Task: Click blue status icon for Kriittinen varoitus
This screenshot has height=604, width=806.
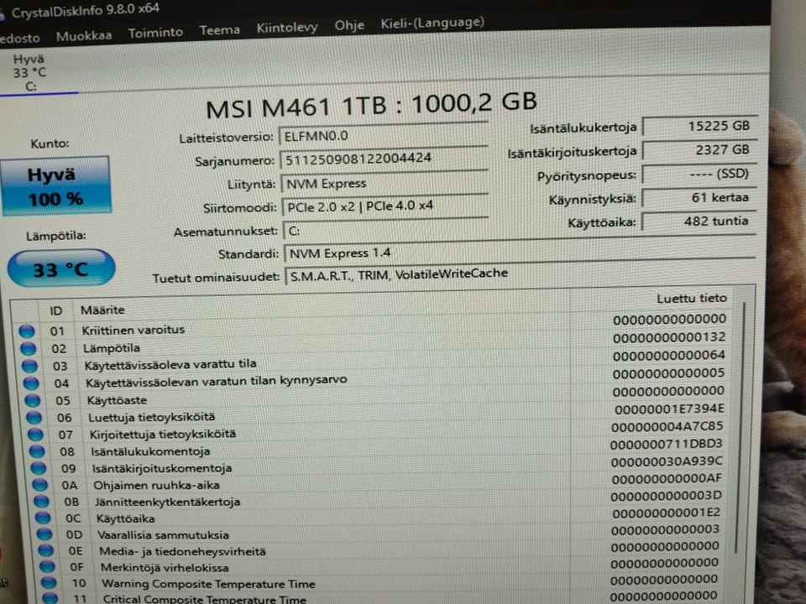Action: [x=27, y=331]
